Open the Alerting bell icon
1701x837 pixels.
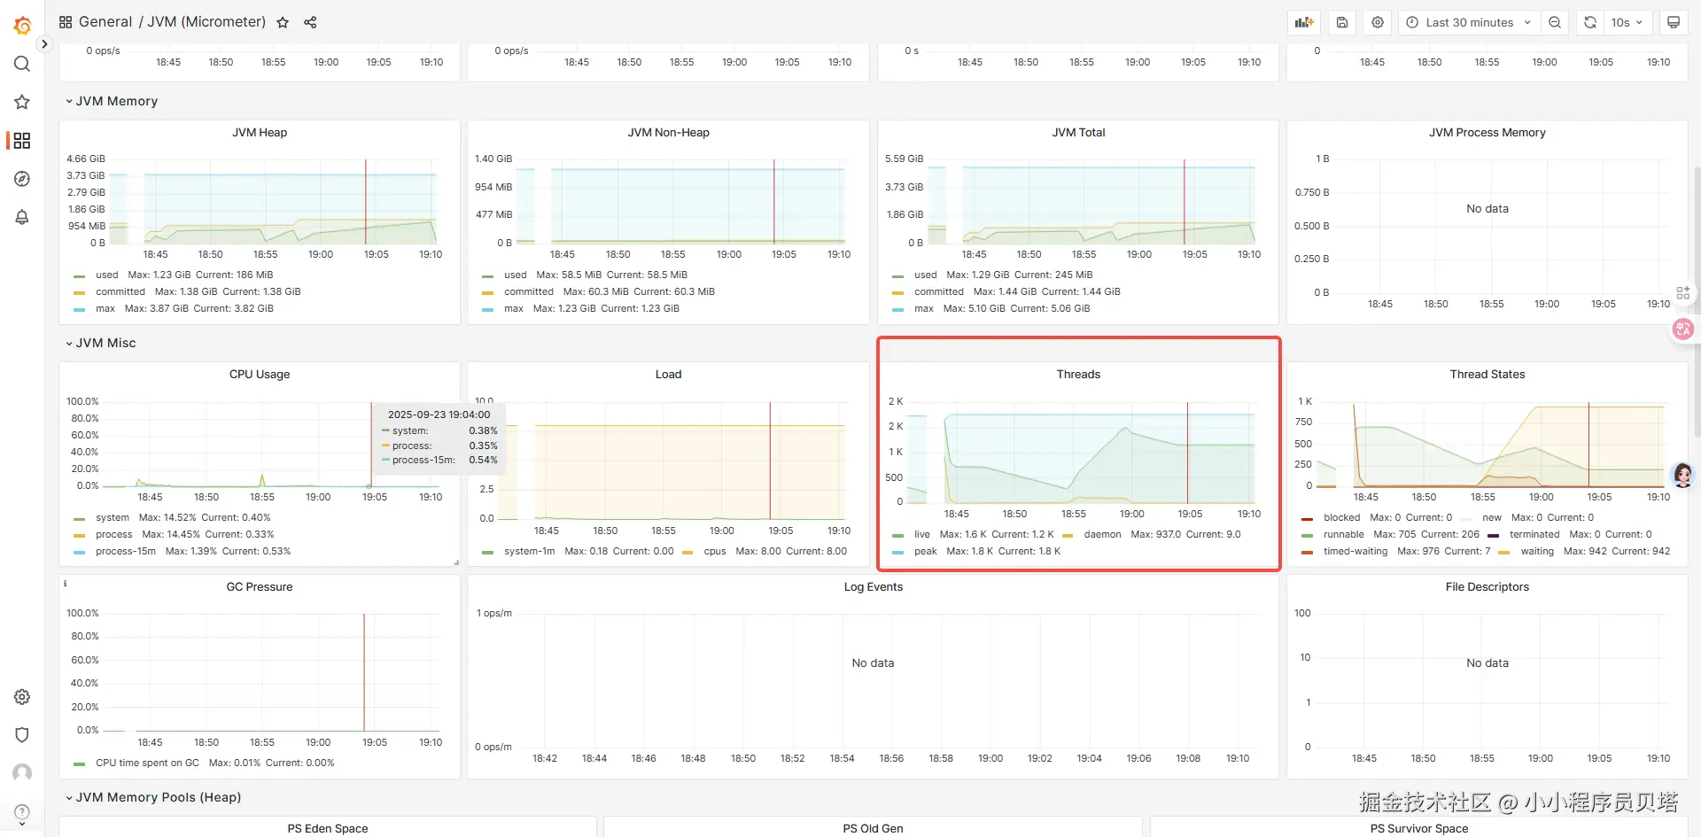pos(22,217)
